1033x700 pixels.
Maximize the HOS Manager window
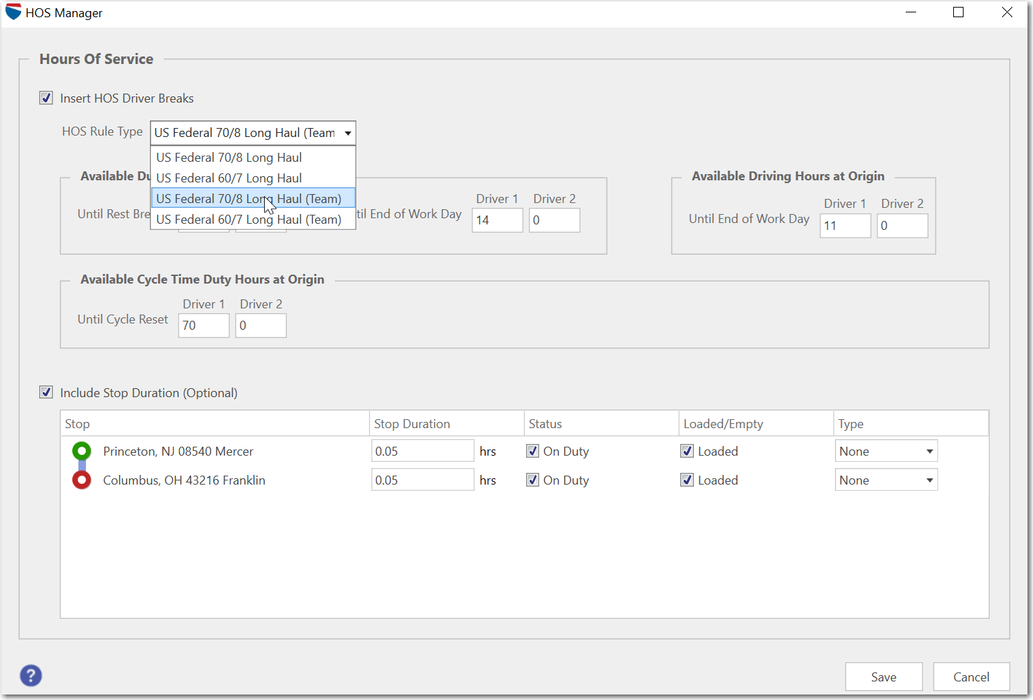(x=958, y=12)
